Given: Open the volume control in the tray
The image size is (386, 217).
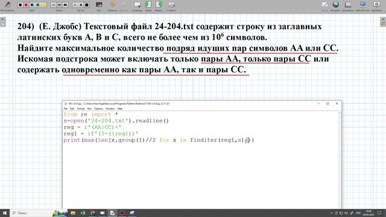Looking at the screenshot, I should (x=346, y=213).
